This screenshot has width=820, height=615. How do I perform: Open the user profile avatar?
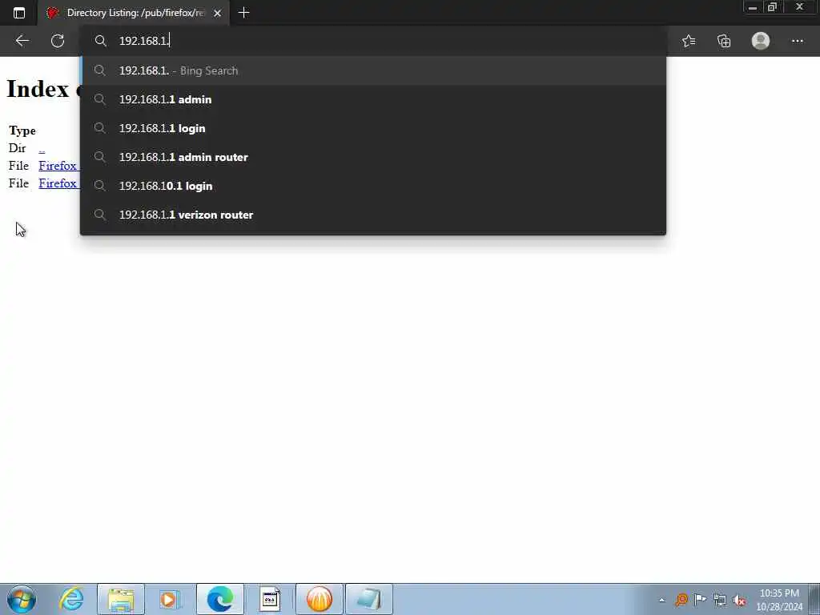point(761,41)
